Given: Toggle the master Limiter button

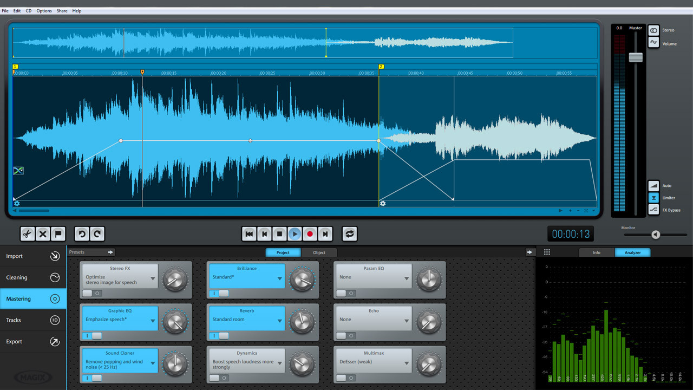Looking at the screenshot, I should coord(654,198).
